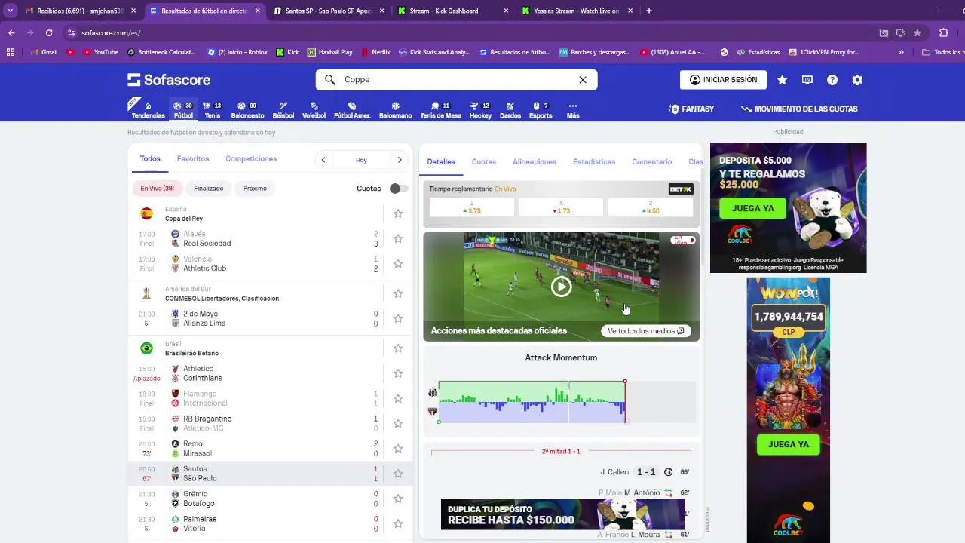Image resolution: width=965 pixels, height=543 pixels.
Task: Star the Valencia vs Athletic Club match
Action: pyautogui.click(x=398, y=264)
